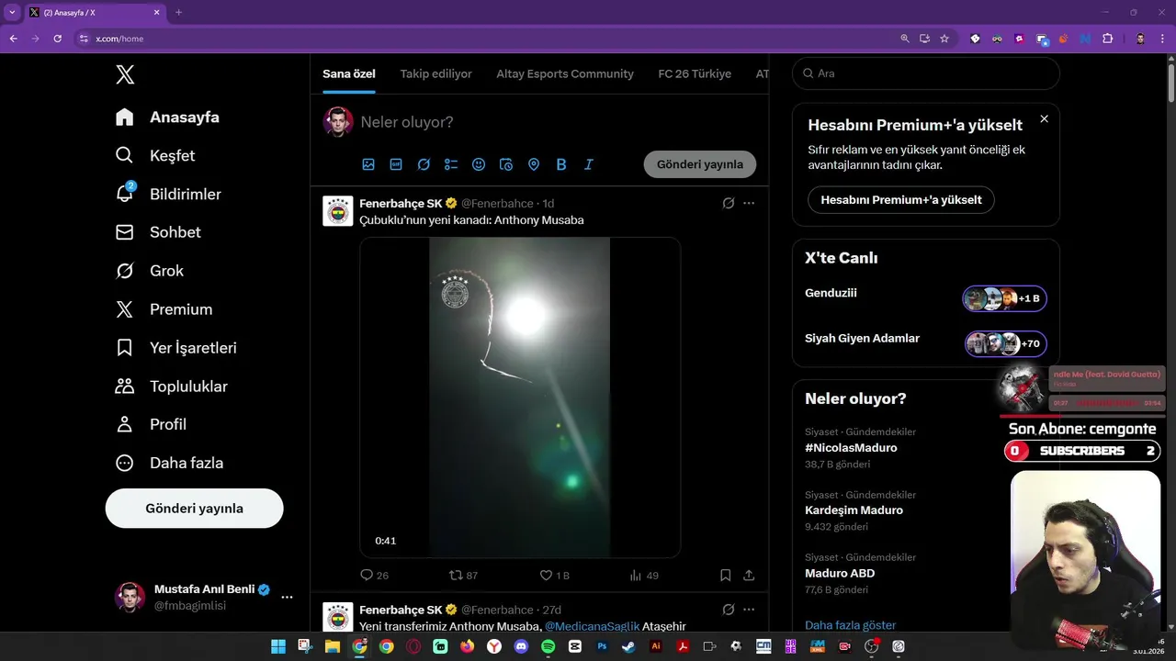The width and height of the screenshot is (1176, 661).
Task: Dismiss the Premium+ upgrade card
Action: 1044,119
